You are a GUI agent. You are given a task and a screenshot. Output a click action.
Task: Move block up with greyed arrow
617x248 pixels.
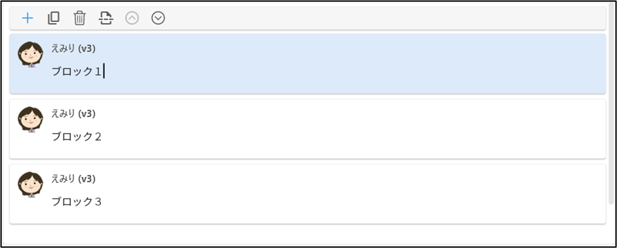point(132,18)
